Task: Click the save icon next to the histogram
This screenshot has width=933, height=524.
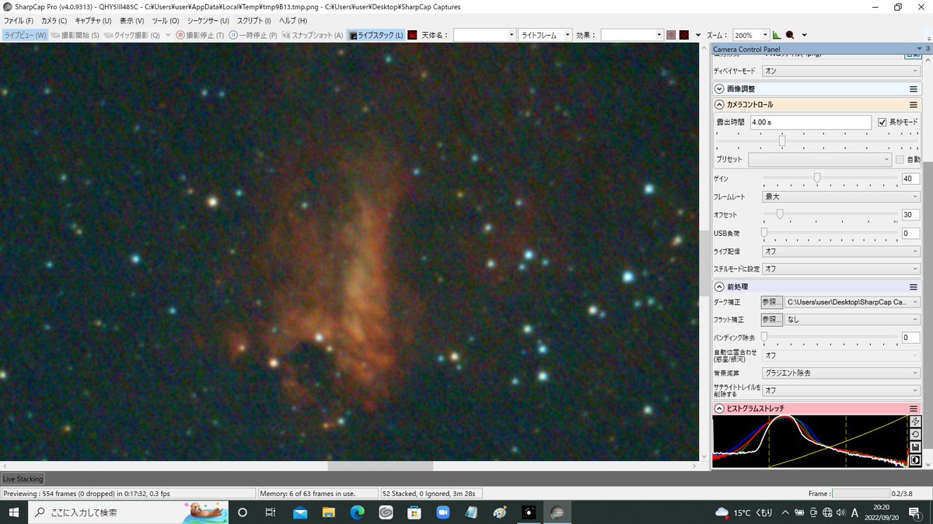Action: click(x=916, y=445)
